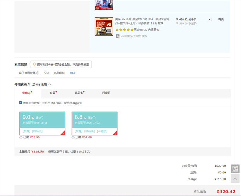
Task: Click the Mobil oil service product thumbnail
Action: point(104,27)
